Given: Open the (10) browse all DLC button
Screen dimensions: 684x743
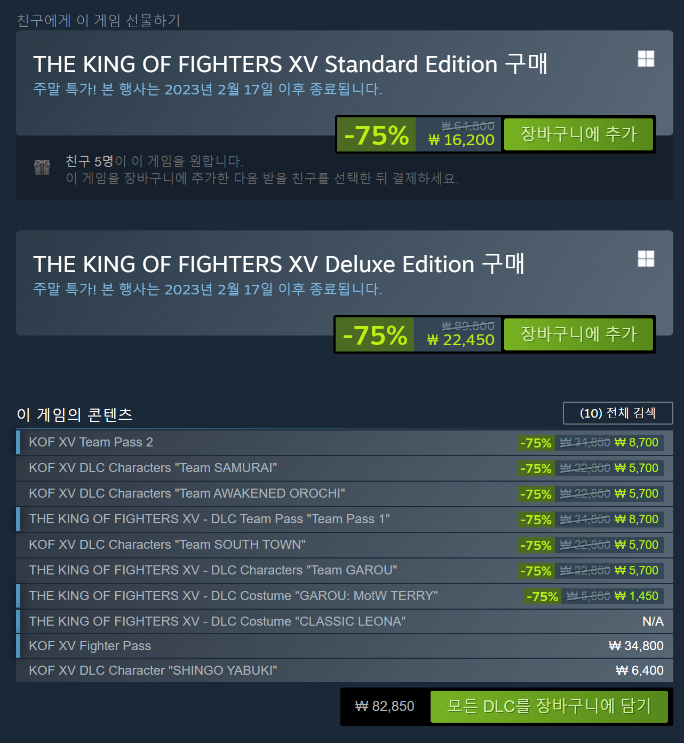Looking at the screenshot, I should (617, 413).
